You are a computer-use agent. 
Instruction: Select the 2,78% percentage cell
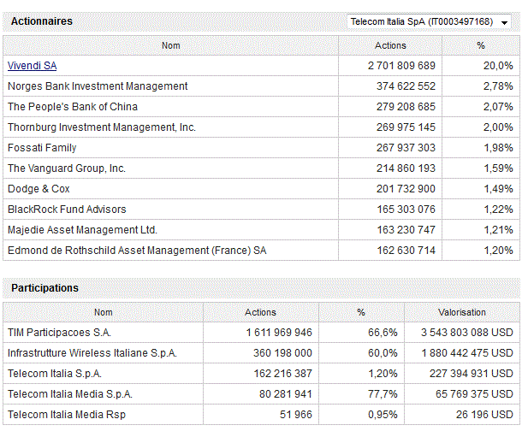(498, 86)
